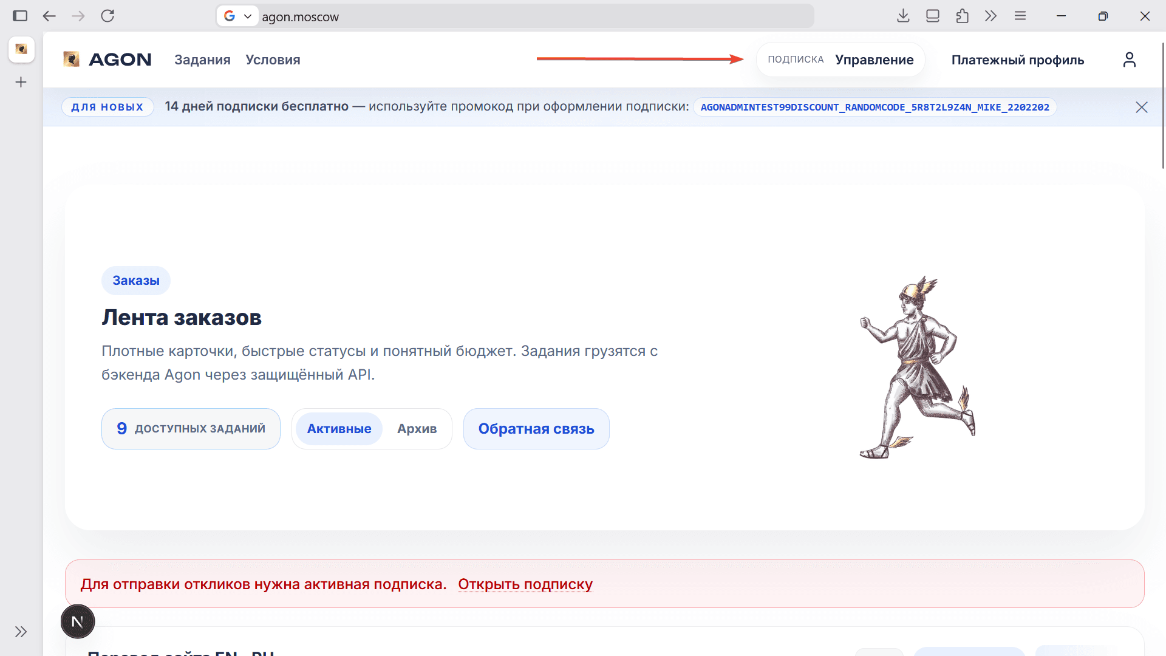
Task: Copy the AGONADMINTEST99DISCOUNT promo code chip
Action: coord(875,107)
